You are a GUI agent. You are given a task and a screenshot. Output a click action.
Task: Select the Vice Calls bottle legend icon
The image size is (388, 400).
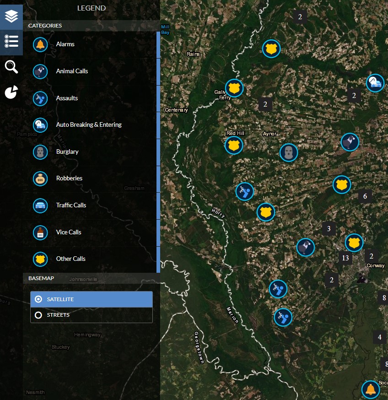(x=40, y=232)
